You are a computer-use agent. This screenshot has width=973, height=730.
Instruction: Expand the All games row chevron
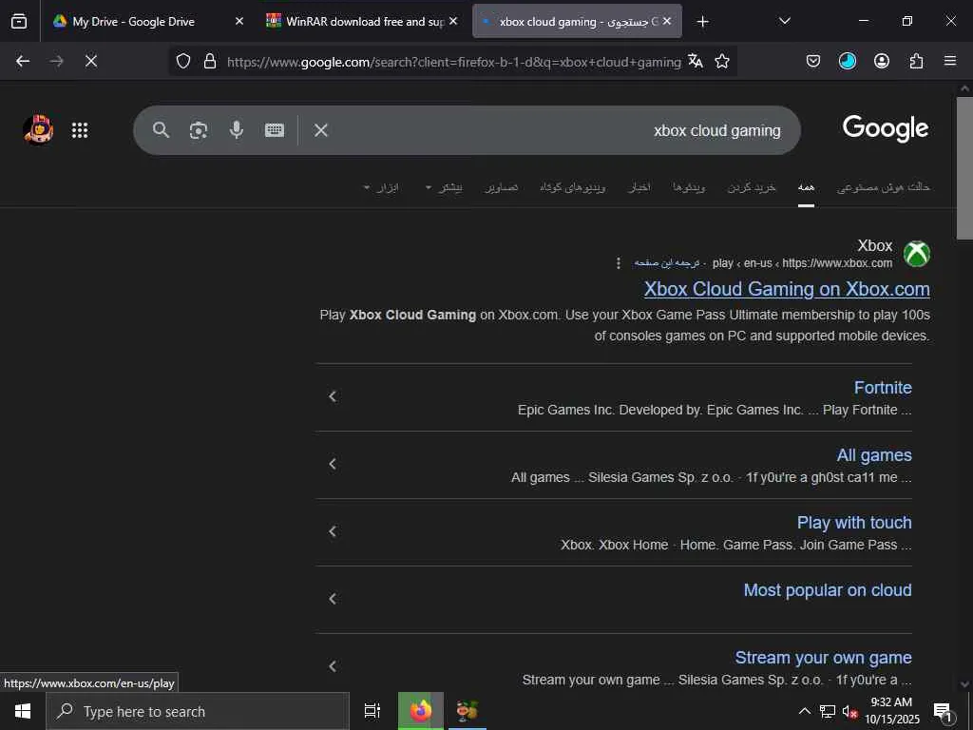[x=333, y=464]
